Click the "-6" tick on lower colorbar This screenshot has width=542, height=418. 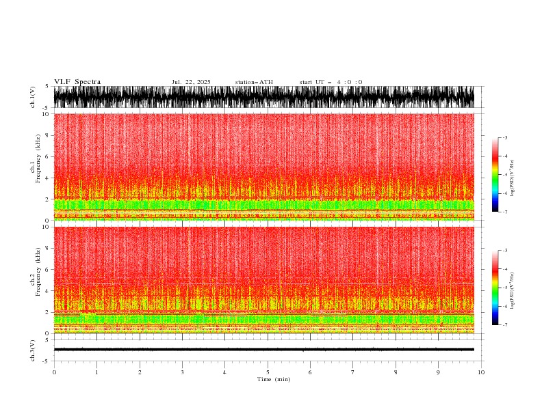coord(505,306)
